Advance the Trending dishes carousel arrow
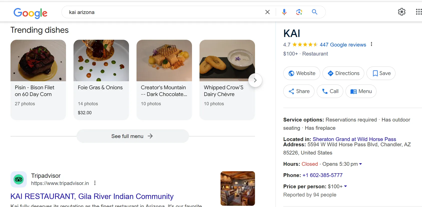 click(255, 80)
